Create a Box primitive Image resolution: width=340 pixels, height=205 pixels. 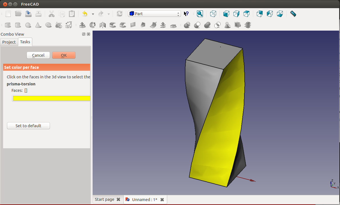[x=8, y=25]
